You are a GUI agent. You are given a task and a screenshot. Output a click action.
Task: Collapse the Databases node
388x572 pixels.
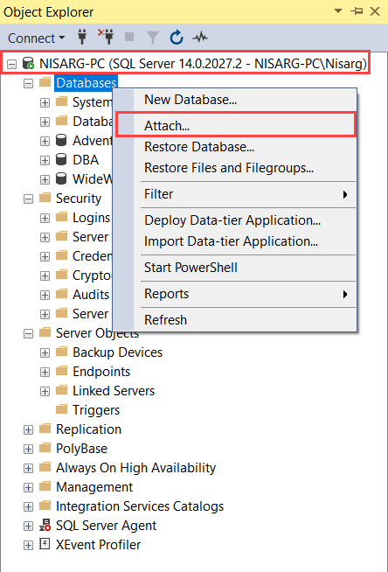tap(29, 84)
